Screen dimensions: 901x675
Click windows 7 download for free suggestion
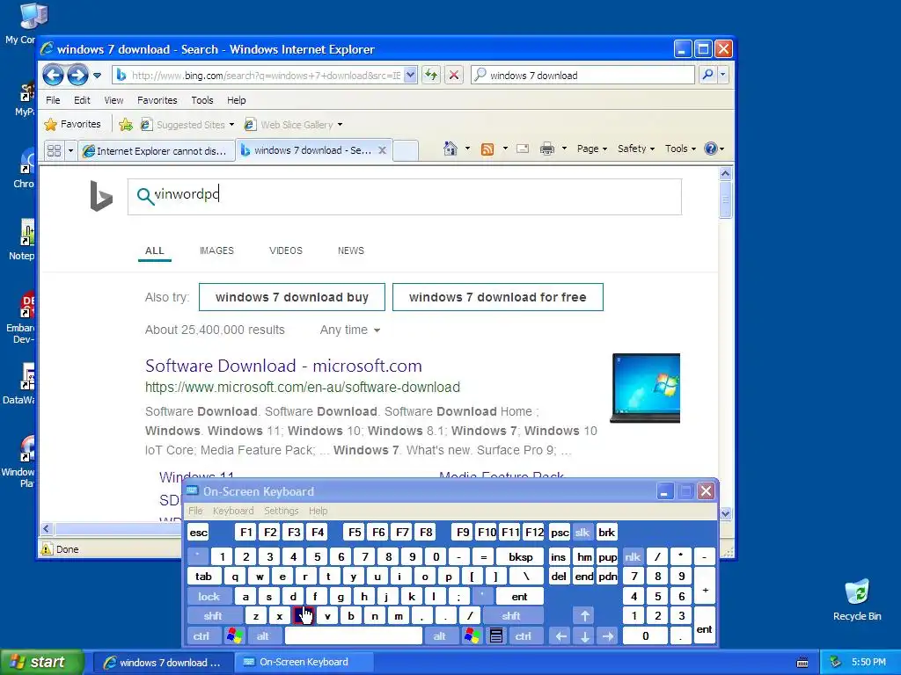(x=498, y=297)
